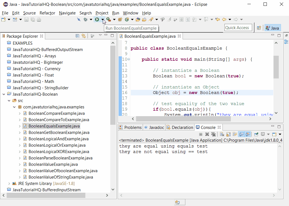Viewport: 289px width, 206px height.
Task: Click the Back navigation arrow icon
Action: click(x=224, y=19)
